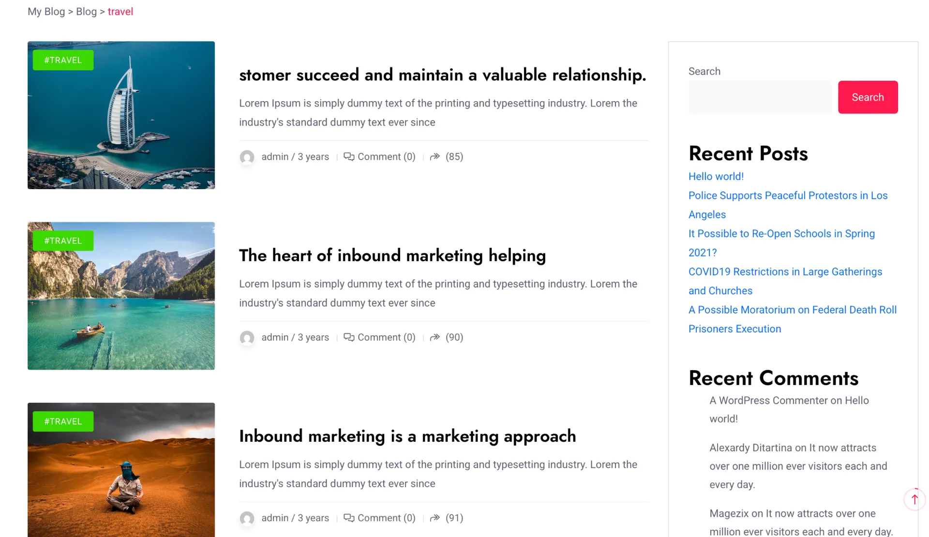The image size is (929, 537).
Task: Click share icon on the heart of inbound post
Action: pos(435,337)
